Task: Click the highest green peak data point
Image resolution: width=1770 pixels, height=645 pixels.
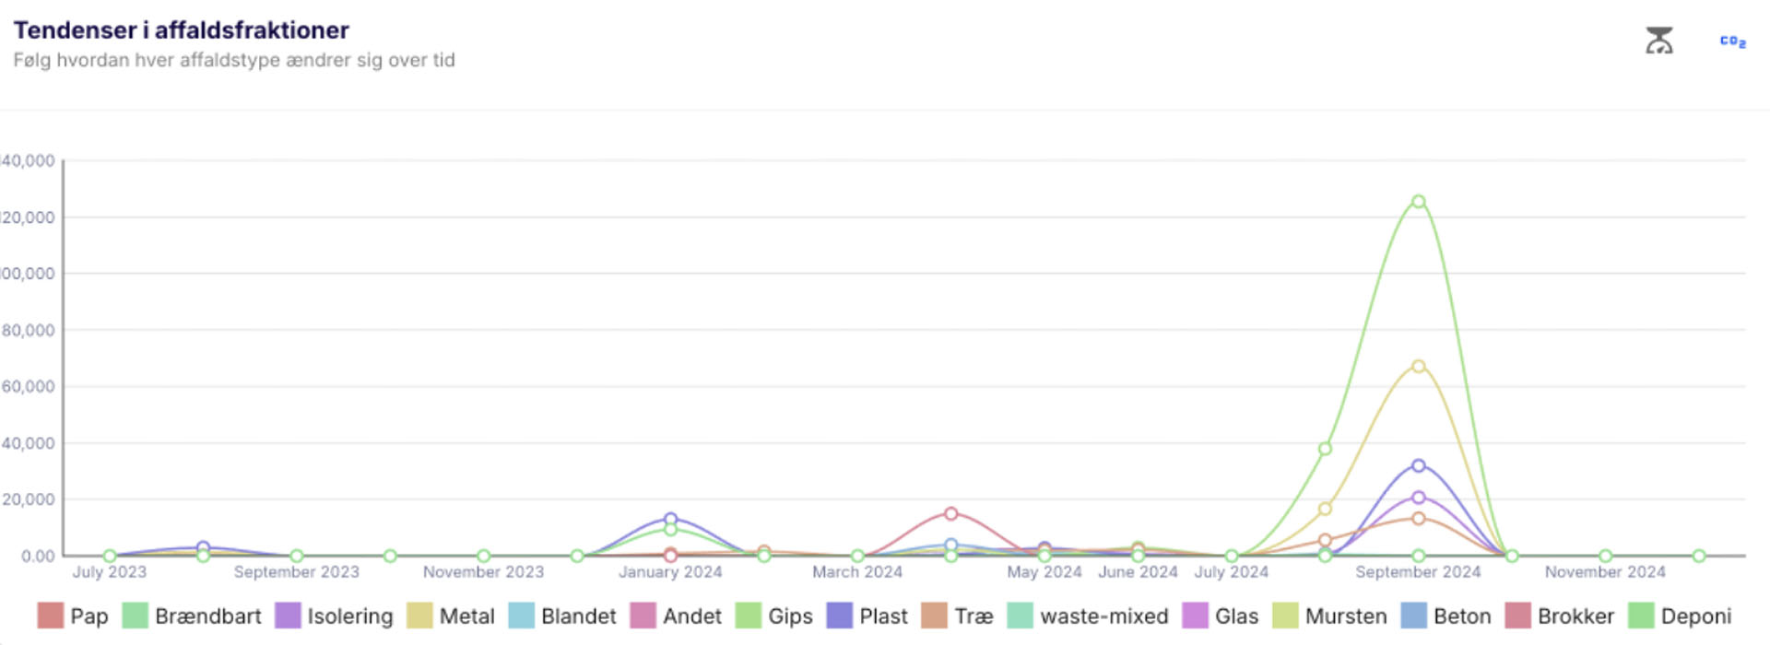Action: tap(1418, 202)
